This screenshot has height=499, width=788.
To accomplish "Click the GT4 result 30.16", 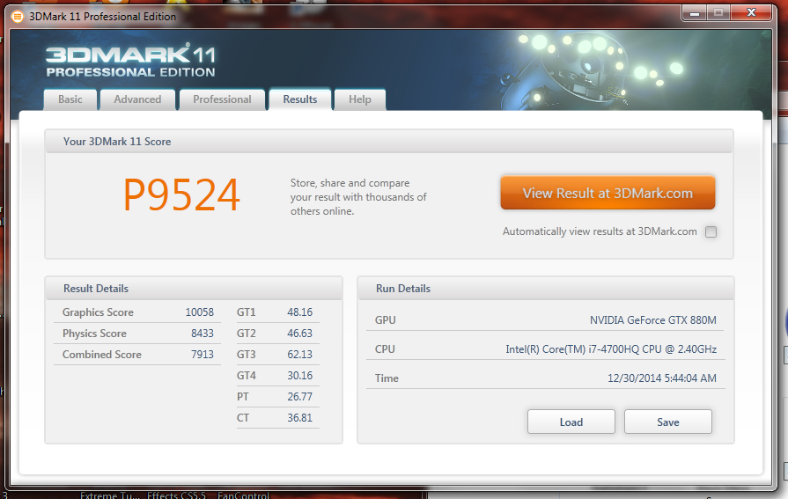I will click(299, 376).
